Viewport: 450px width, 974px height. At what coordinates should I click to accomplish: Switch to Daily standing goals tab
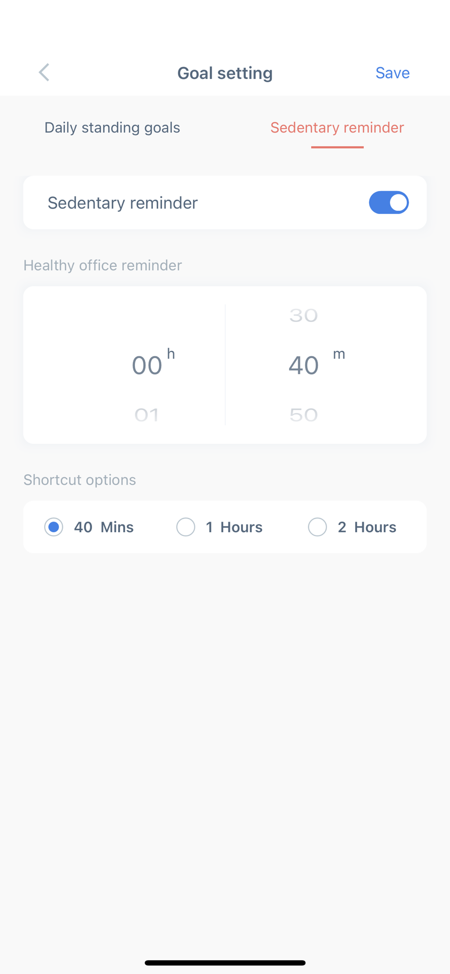tap(112, 128)
